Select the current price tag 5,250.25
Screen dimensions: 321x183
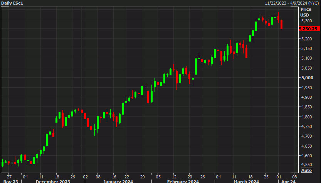(309, 29)
